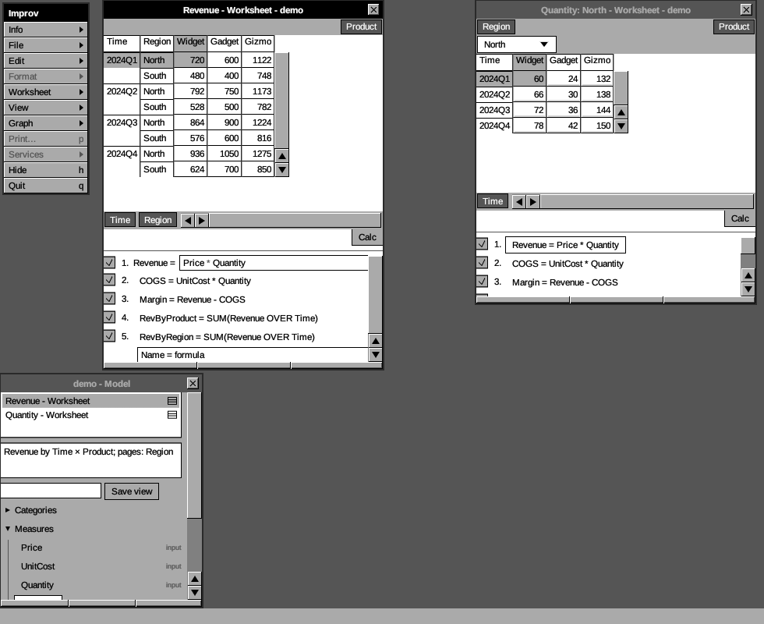Image resolution: width=764 pixels, height=624 pixels.
Task: Click Model panel scroll-up arrow
Action: pos(194,579)
